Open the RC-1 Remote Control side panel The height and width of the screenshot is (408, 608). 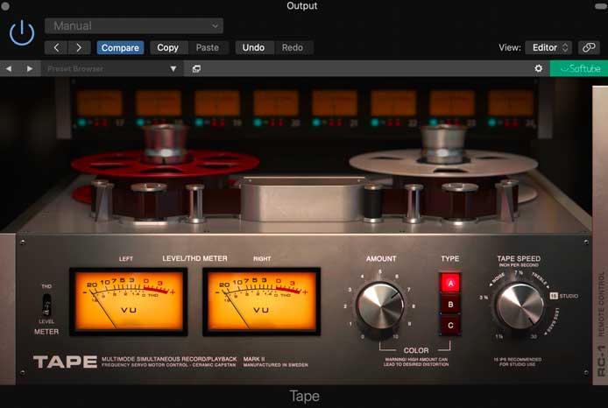click(600, 235)
